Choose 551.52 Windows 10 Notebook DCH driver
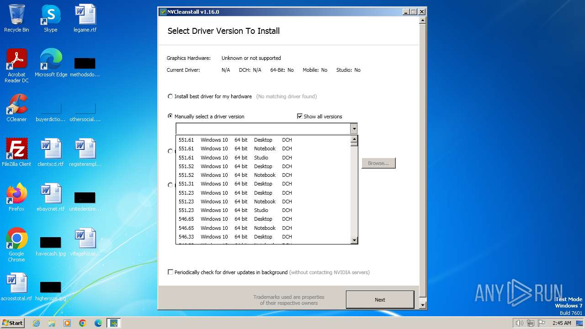This screenshot has width=585, height=329. [263, 175]
